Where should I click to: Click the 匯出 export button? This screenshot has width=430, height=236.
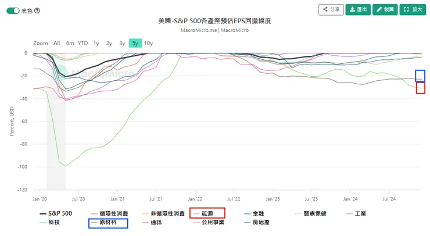click(x=358, y=10)
